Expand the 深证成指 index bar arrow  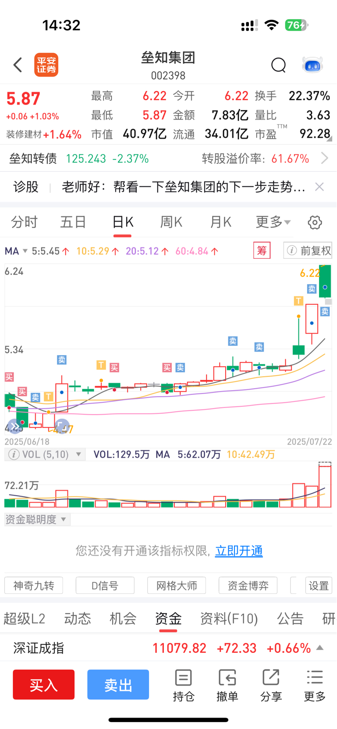click(320, 648)
